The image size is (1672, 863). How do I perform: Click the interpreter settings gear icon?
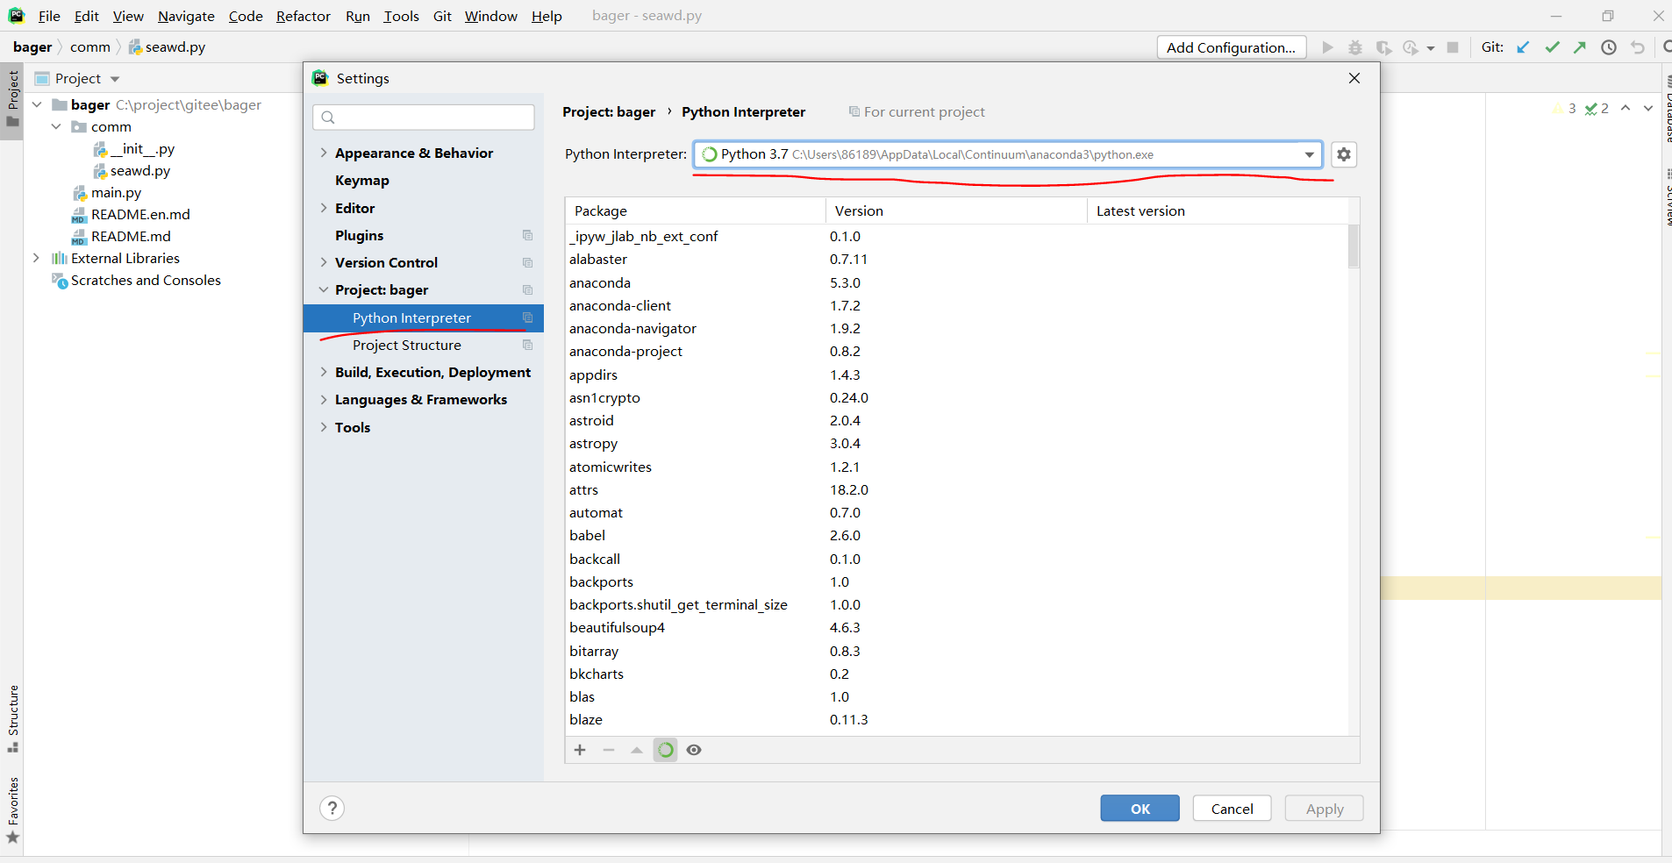point(1343,154)
